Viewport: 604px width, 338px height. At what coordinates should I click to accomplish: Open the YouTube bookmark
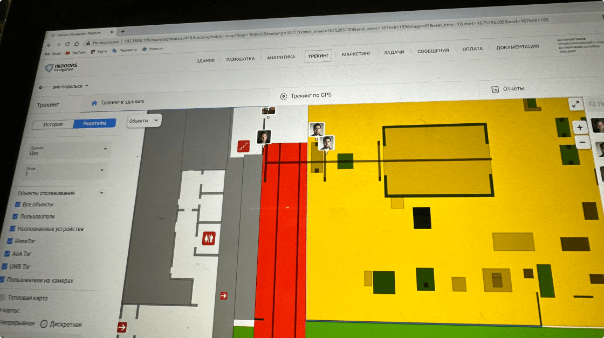[75, 53]
